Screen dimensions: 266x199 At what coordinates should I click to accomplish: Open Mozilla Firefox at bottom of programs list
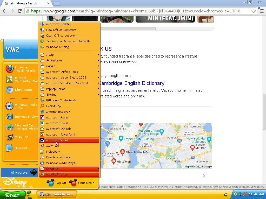69,174
